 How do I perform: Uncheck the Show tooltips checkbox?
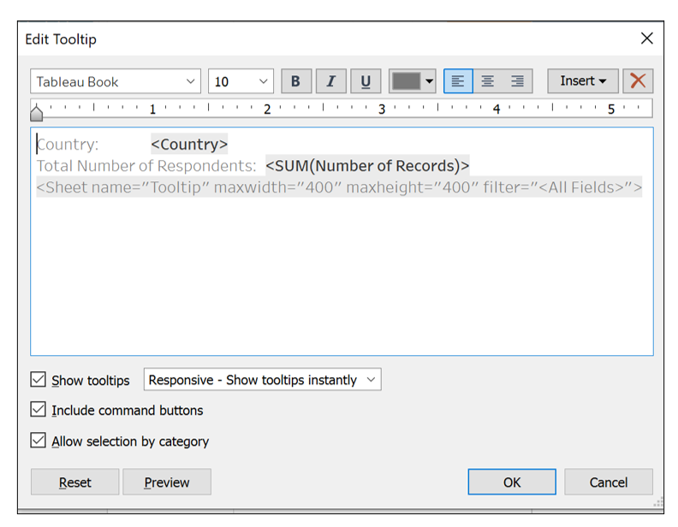[x=39, y=380]
